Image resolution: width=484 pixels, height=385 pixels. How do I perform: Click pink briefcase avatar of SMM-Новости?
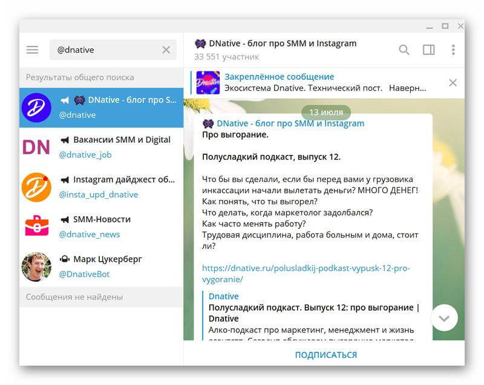pyautogui.click(x=36, y=226)
